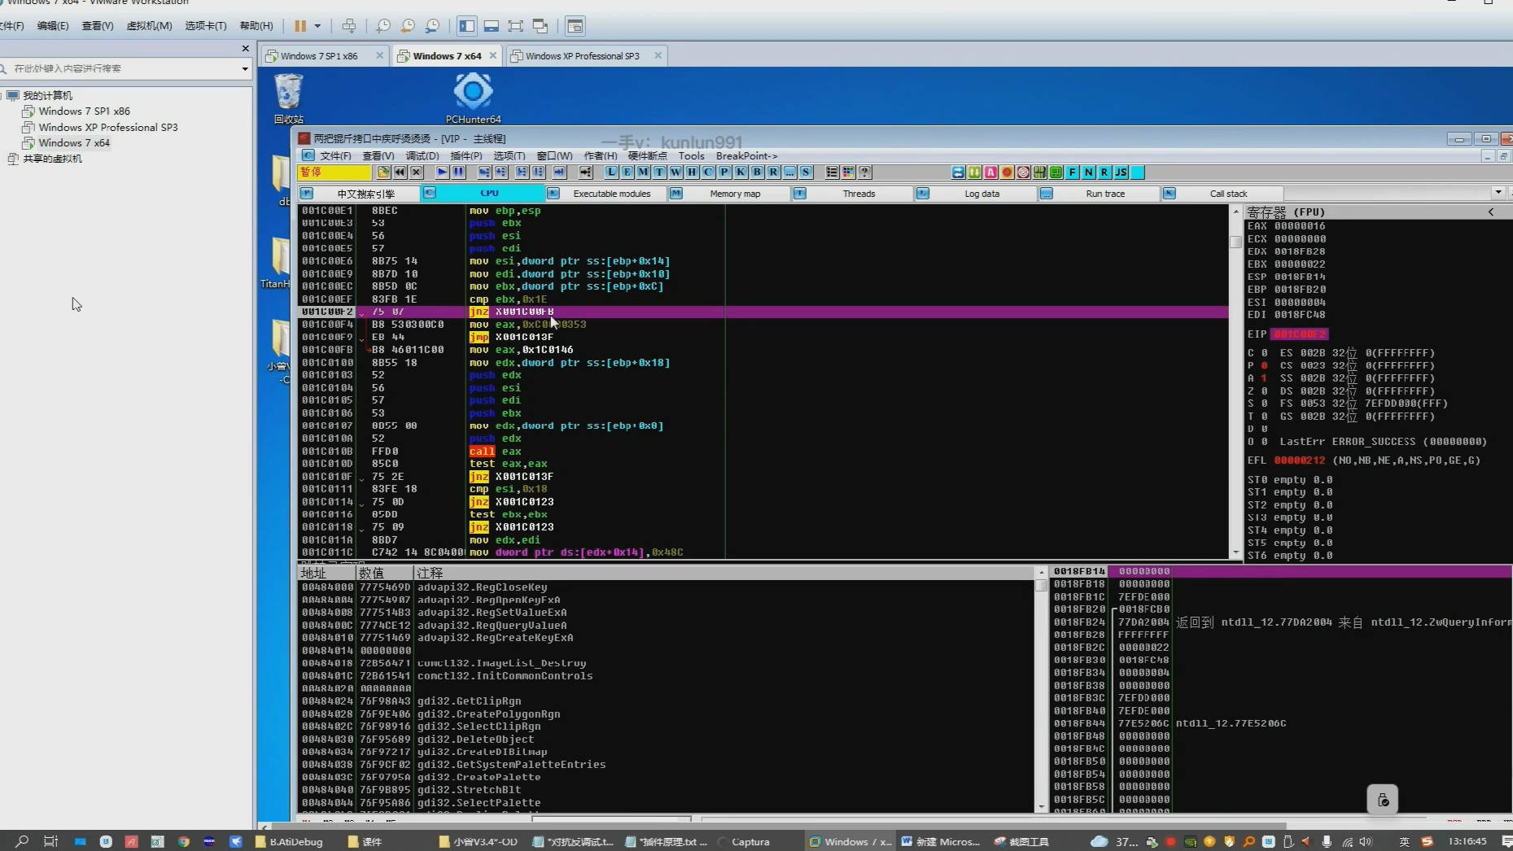
Task: Open debugger tab list dropdown arrow
Action: click(1498, 193)
